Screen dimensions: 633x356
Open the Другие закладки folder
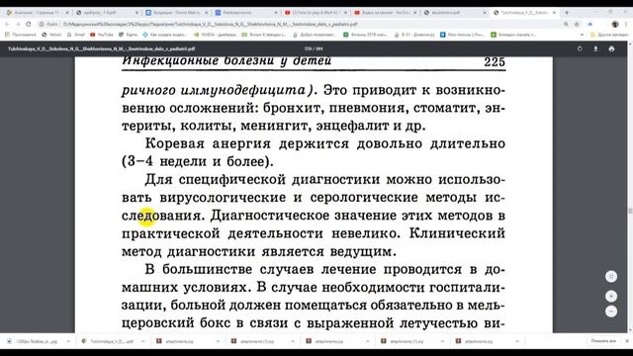click(x=609, y=35)
